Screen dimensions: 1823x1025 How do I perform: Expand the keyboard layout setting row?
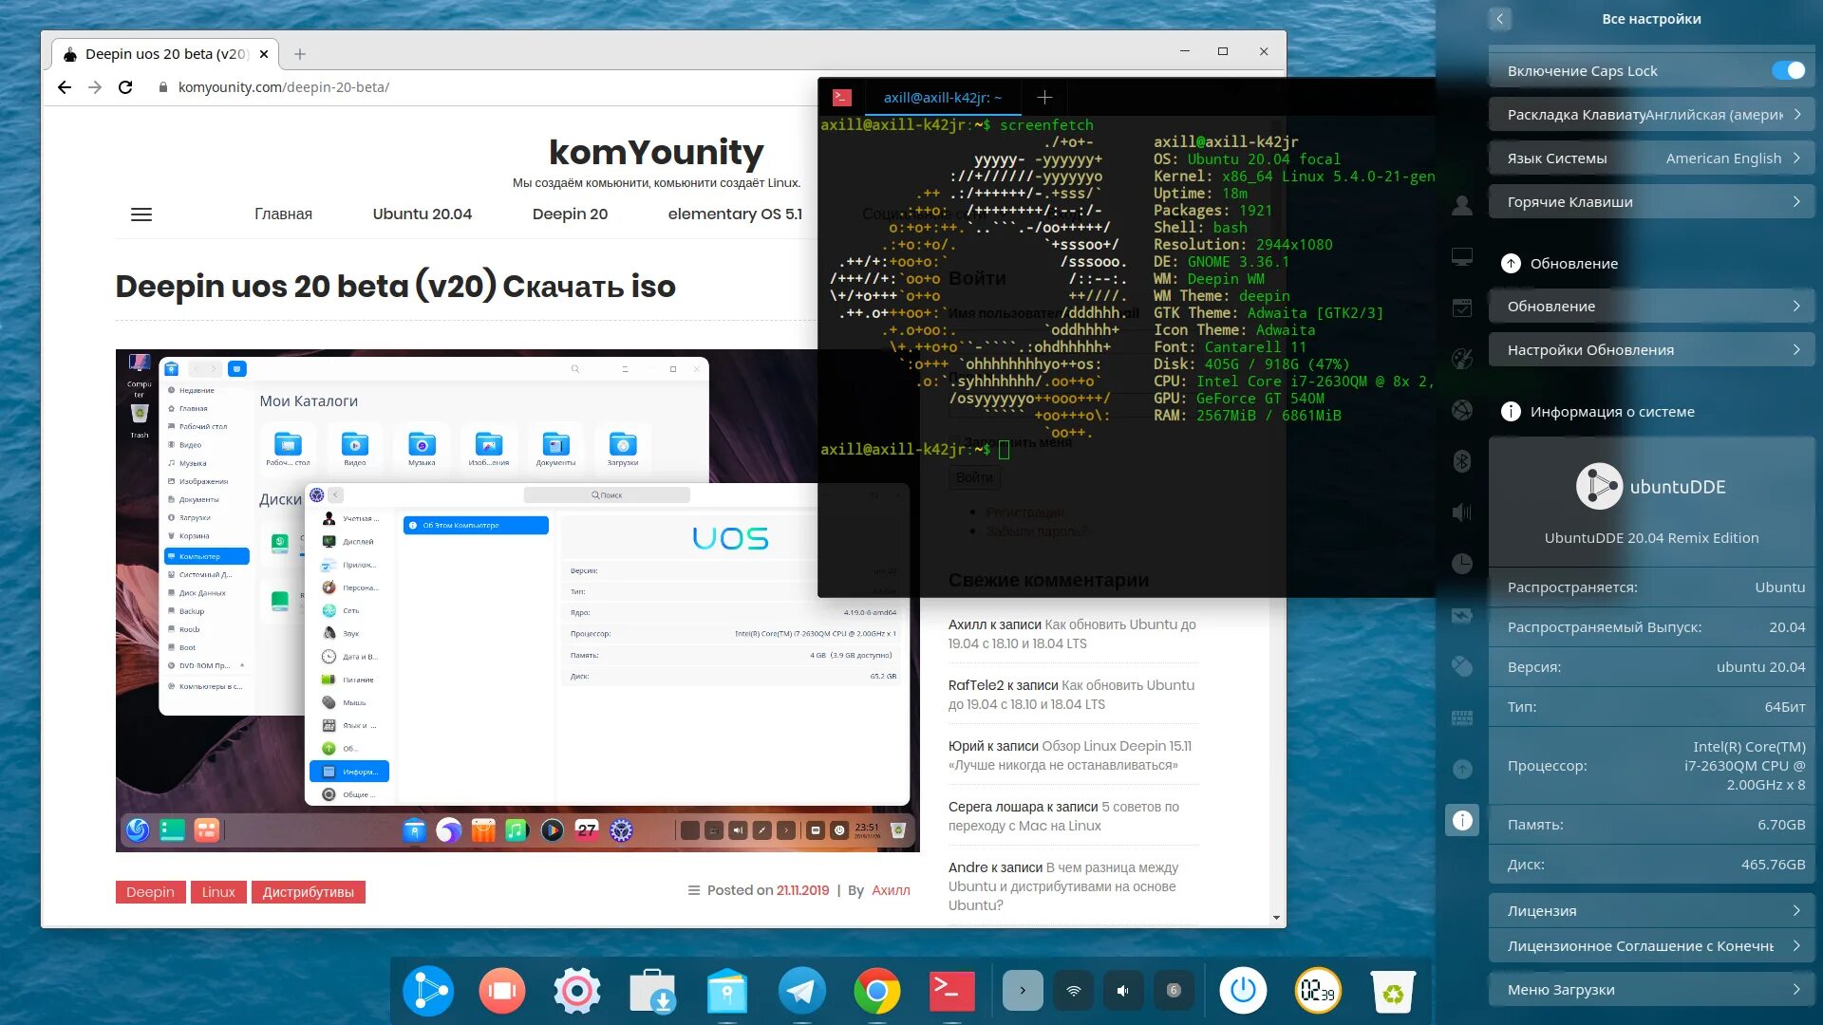(1651, 115)
